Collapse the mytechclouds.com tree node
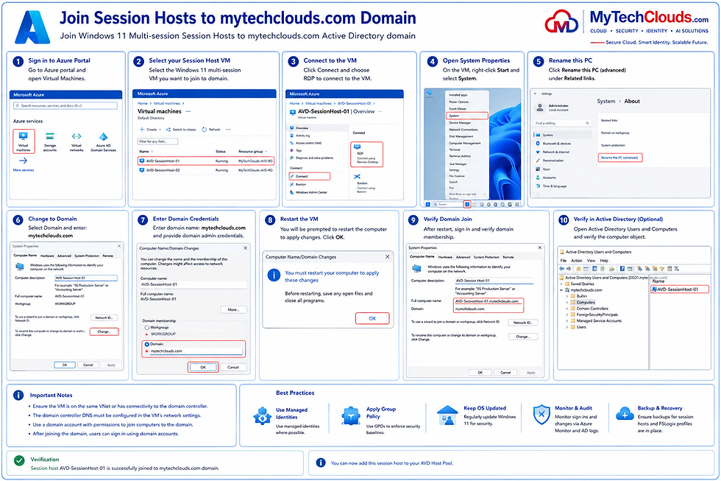Image resolution: width=721 pixels, height=481 pixels. [x=562, y=290]
